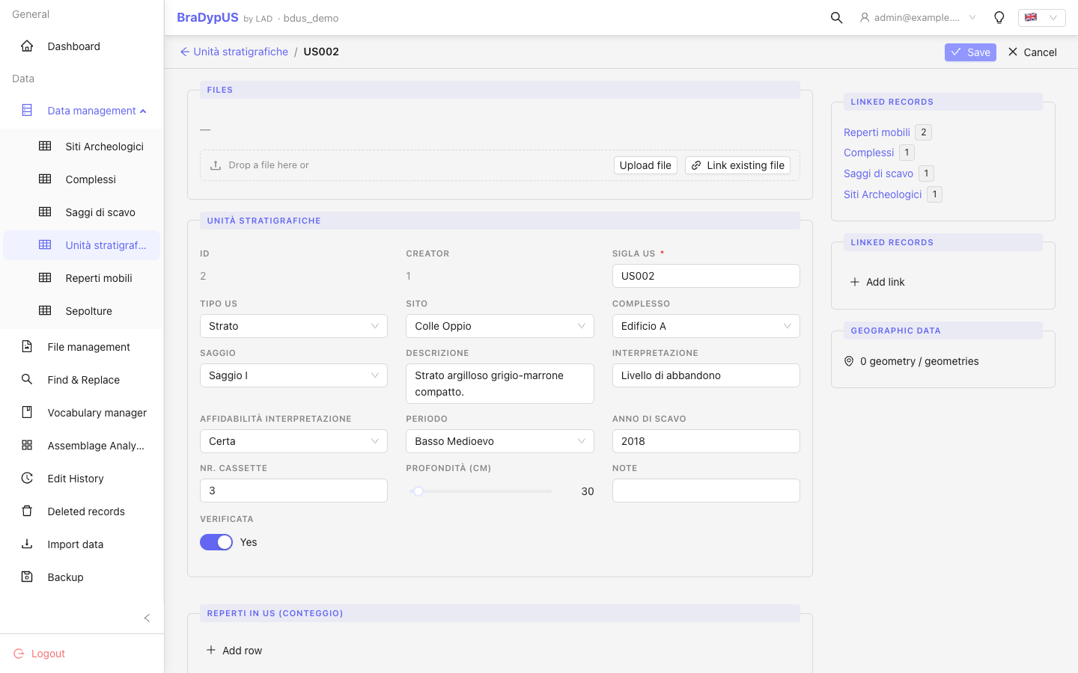Click the BraDypUS logo text

[207, 17]
